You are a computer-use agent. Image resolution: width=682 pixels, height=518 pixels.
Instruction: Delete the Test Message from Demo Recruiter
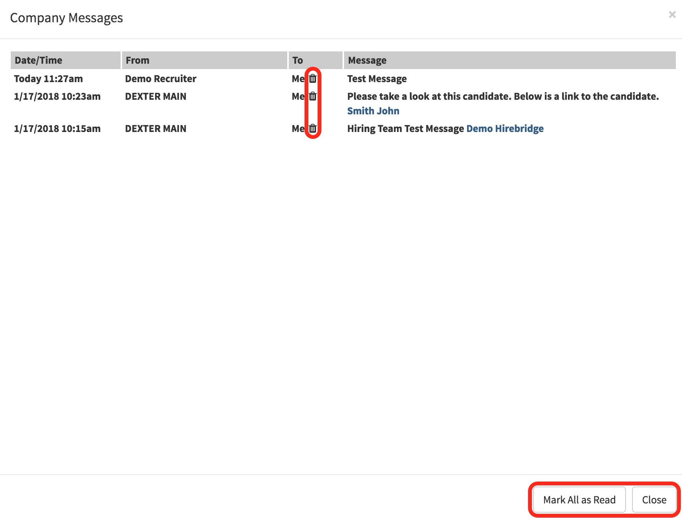pos(313,79)
